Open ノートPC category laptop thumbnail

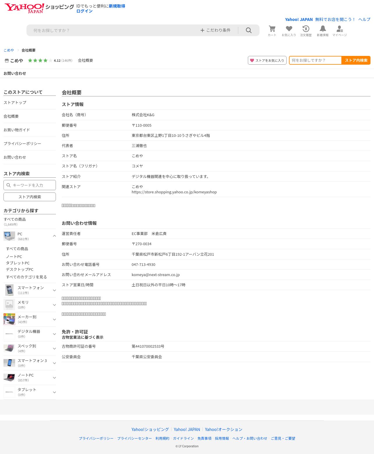tap(9, 377)
